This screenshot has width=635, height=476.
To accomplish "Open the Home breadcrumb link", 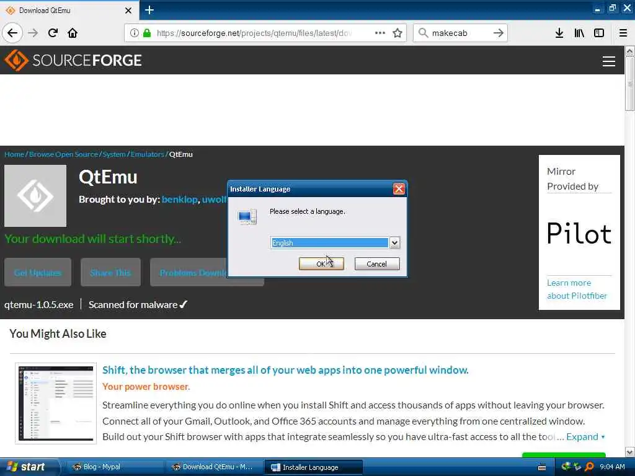I will coord(14,154).
